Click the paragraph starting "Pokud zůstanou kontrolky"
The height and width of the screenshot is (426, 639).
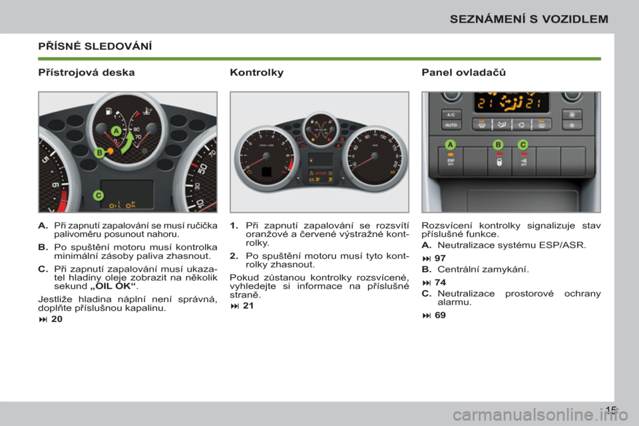pos(319,286)
